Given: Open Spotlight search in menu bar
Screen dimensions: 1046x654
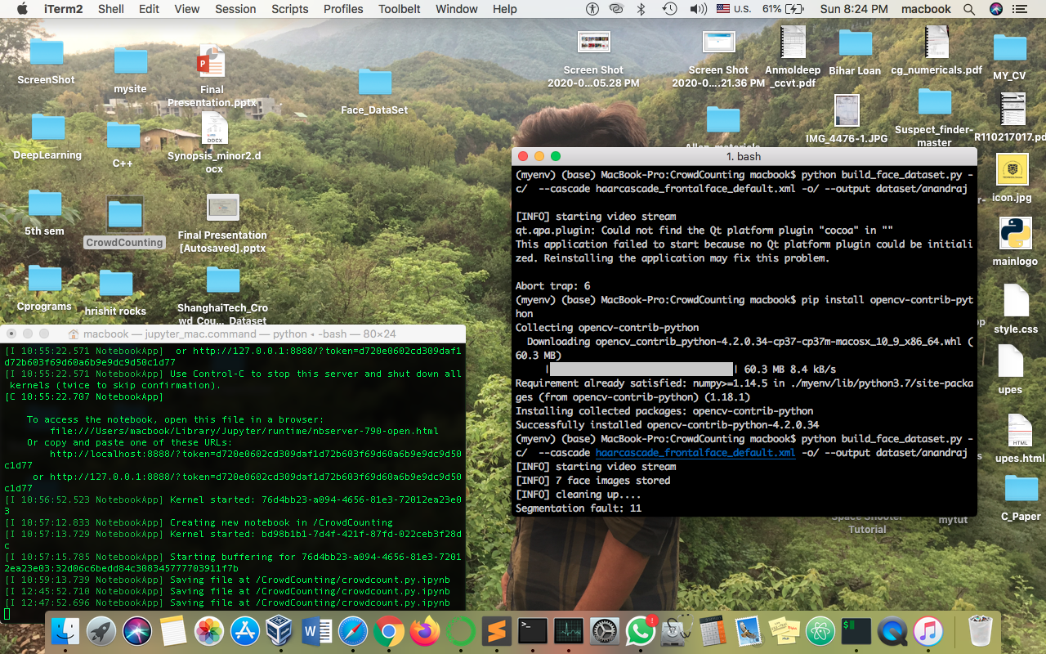Looking at the screenshot, I should point(969,9).
